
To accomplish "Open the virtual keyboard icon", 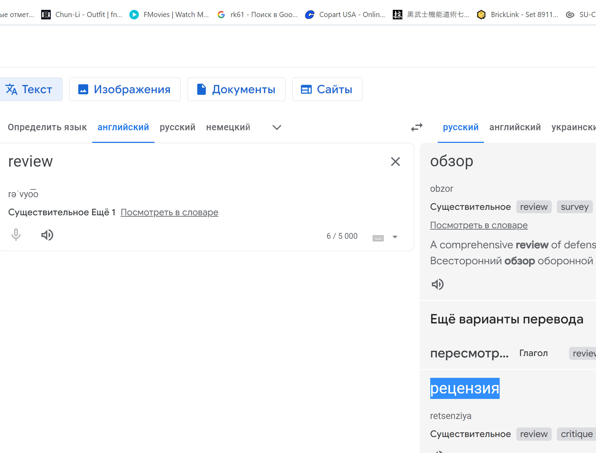I will (x=378, y=237).
